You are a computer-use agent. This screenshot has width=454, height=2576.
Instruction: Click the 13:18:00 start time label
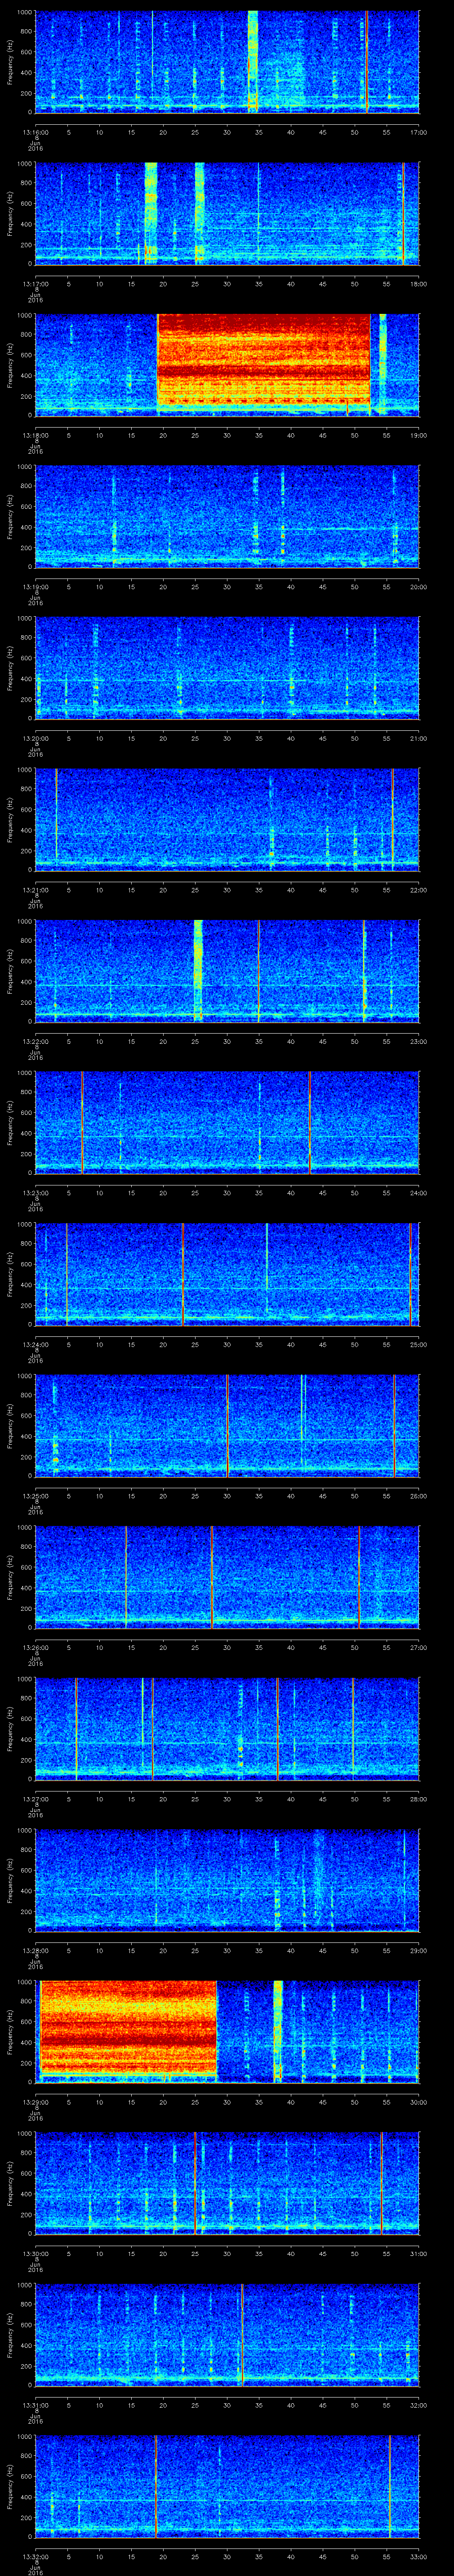[x=36, y=435]
